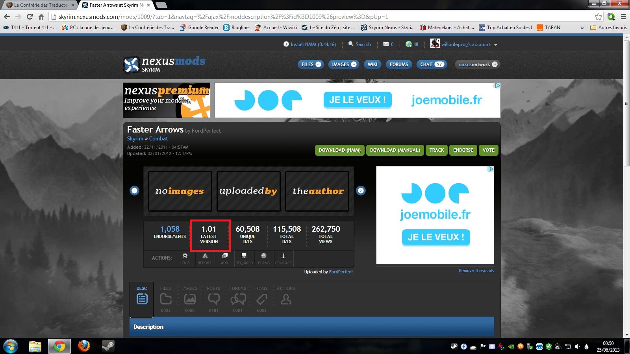This screenshot has height=354, width=630.
Task: Open the AdChoices icon on the banner ad
Action: pyautogui.click(x=497, y=85)
